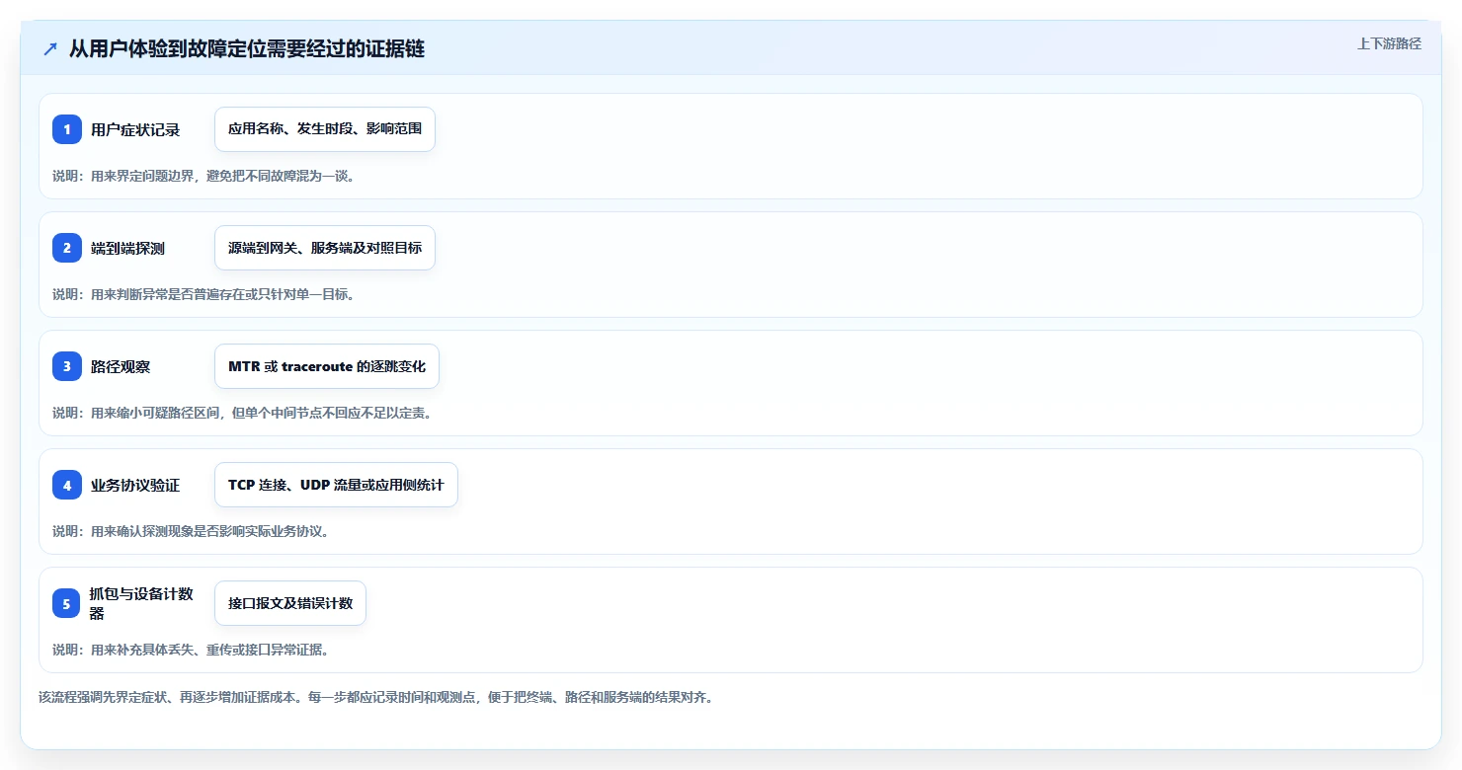The image size is (1462, 770).
Task: Click the arrow icon beside the evidence-chain title
Action: (50, 49)
